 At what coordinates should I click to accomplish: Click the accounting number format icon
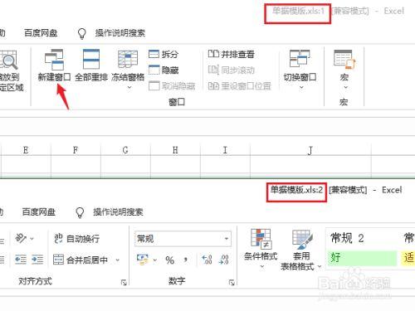pos(143,260)
